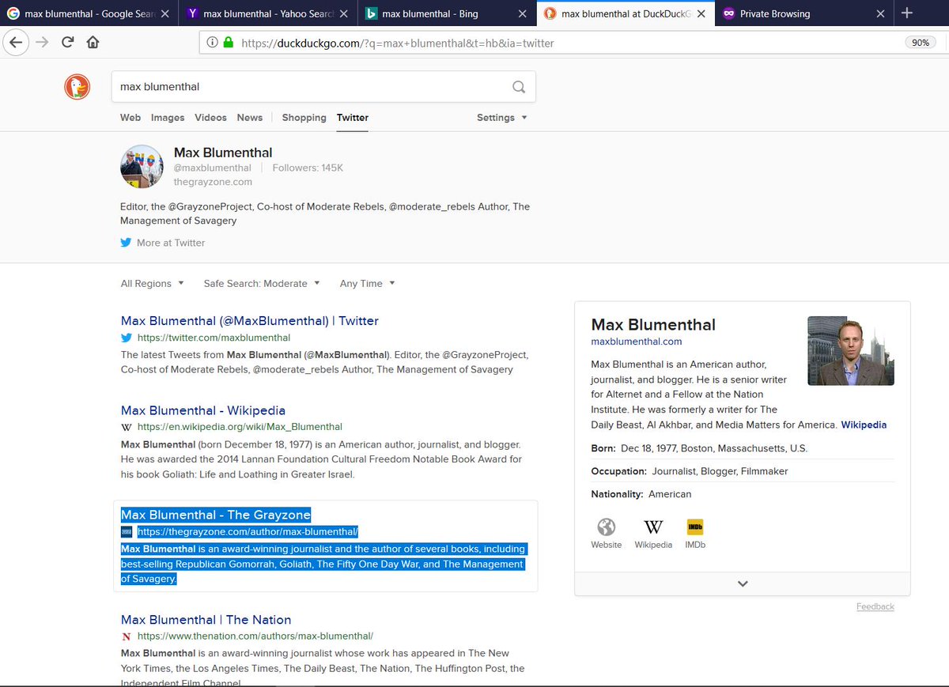Click the Twitter bird icon near More at Twitter
949x687 pixels.
point(126,243)
